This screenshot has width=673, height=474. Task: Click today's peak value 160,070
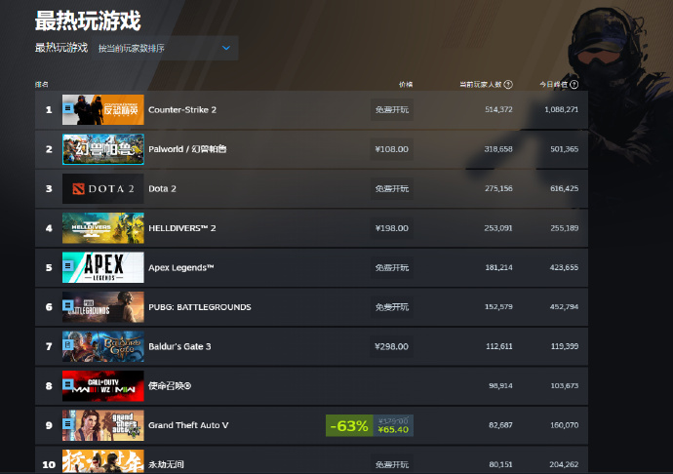point(565,425)
